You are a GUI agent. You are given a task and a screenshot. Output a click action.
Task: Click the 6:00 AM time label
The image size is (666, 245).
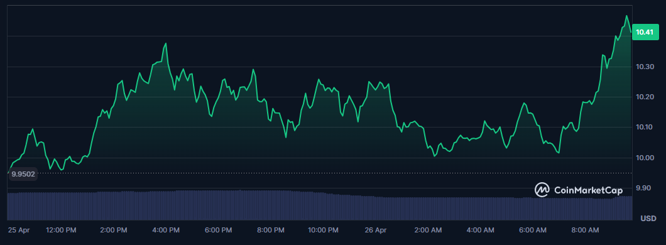click(x=533, y=230)
